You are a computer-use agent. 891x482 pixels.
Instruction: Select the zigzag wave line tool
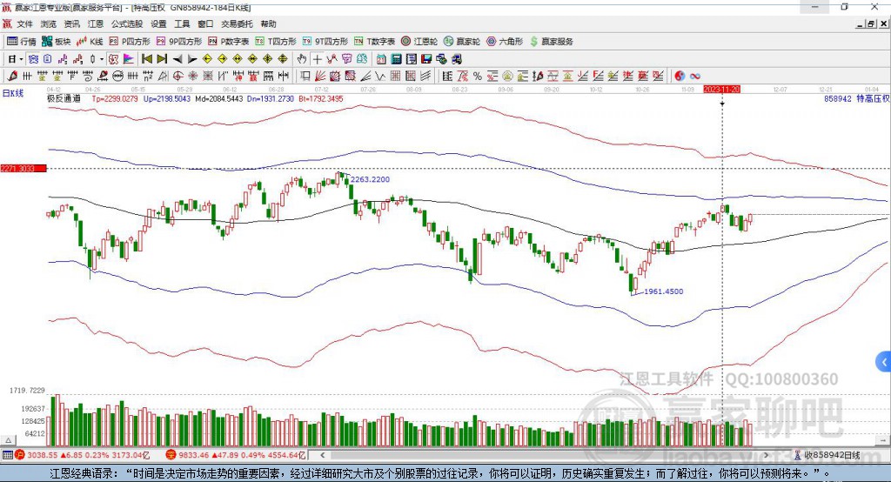pos(379,77)
